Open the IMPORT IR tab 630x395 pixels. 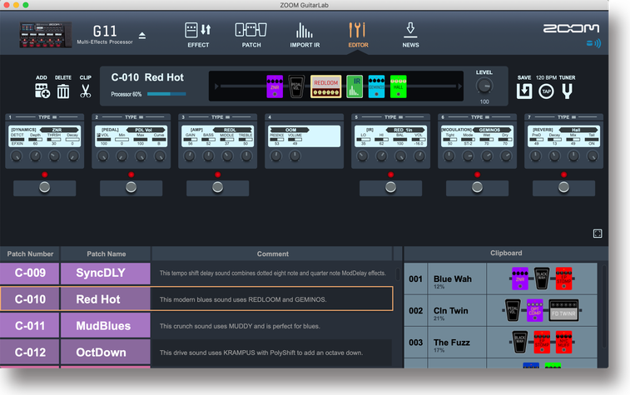point(305,34)
